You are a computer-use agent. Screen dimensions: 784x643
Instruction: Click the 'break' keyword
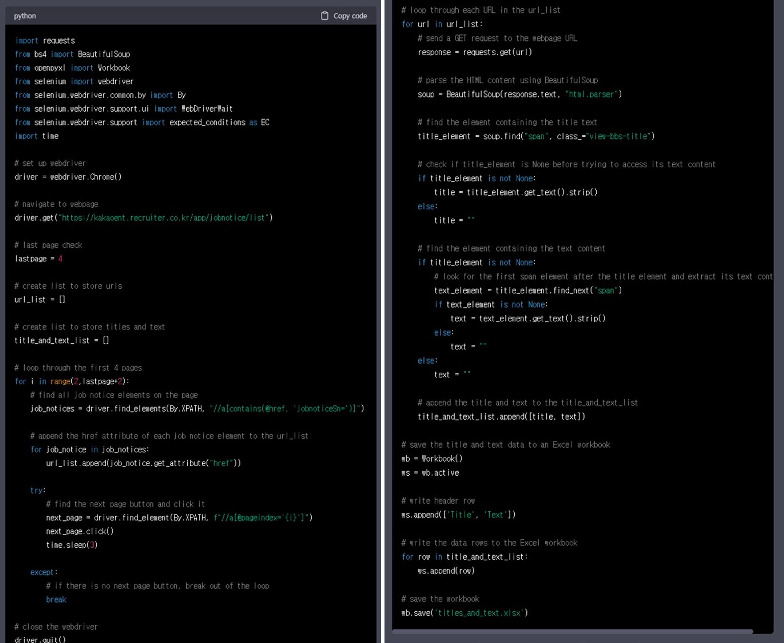point(56,600)
